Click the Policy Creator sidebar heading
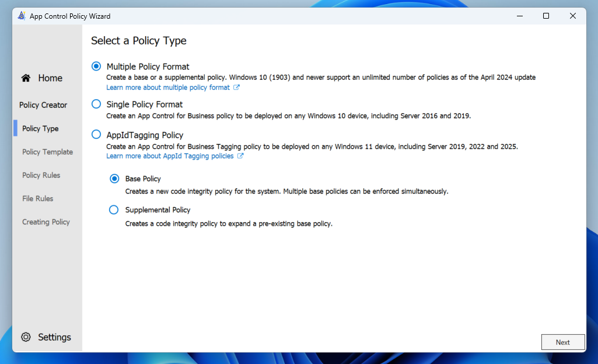598x364 pixels. point(43,105)
